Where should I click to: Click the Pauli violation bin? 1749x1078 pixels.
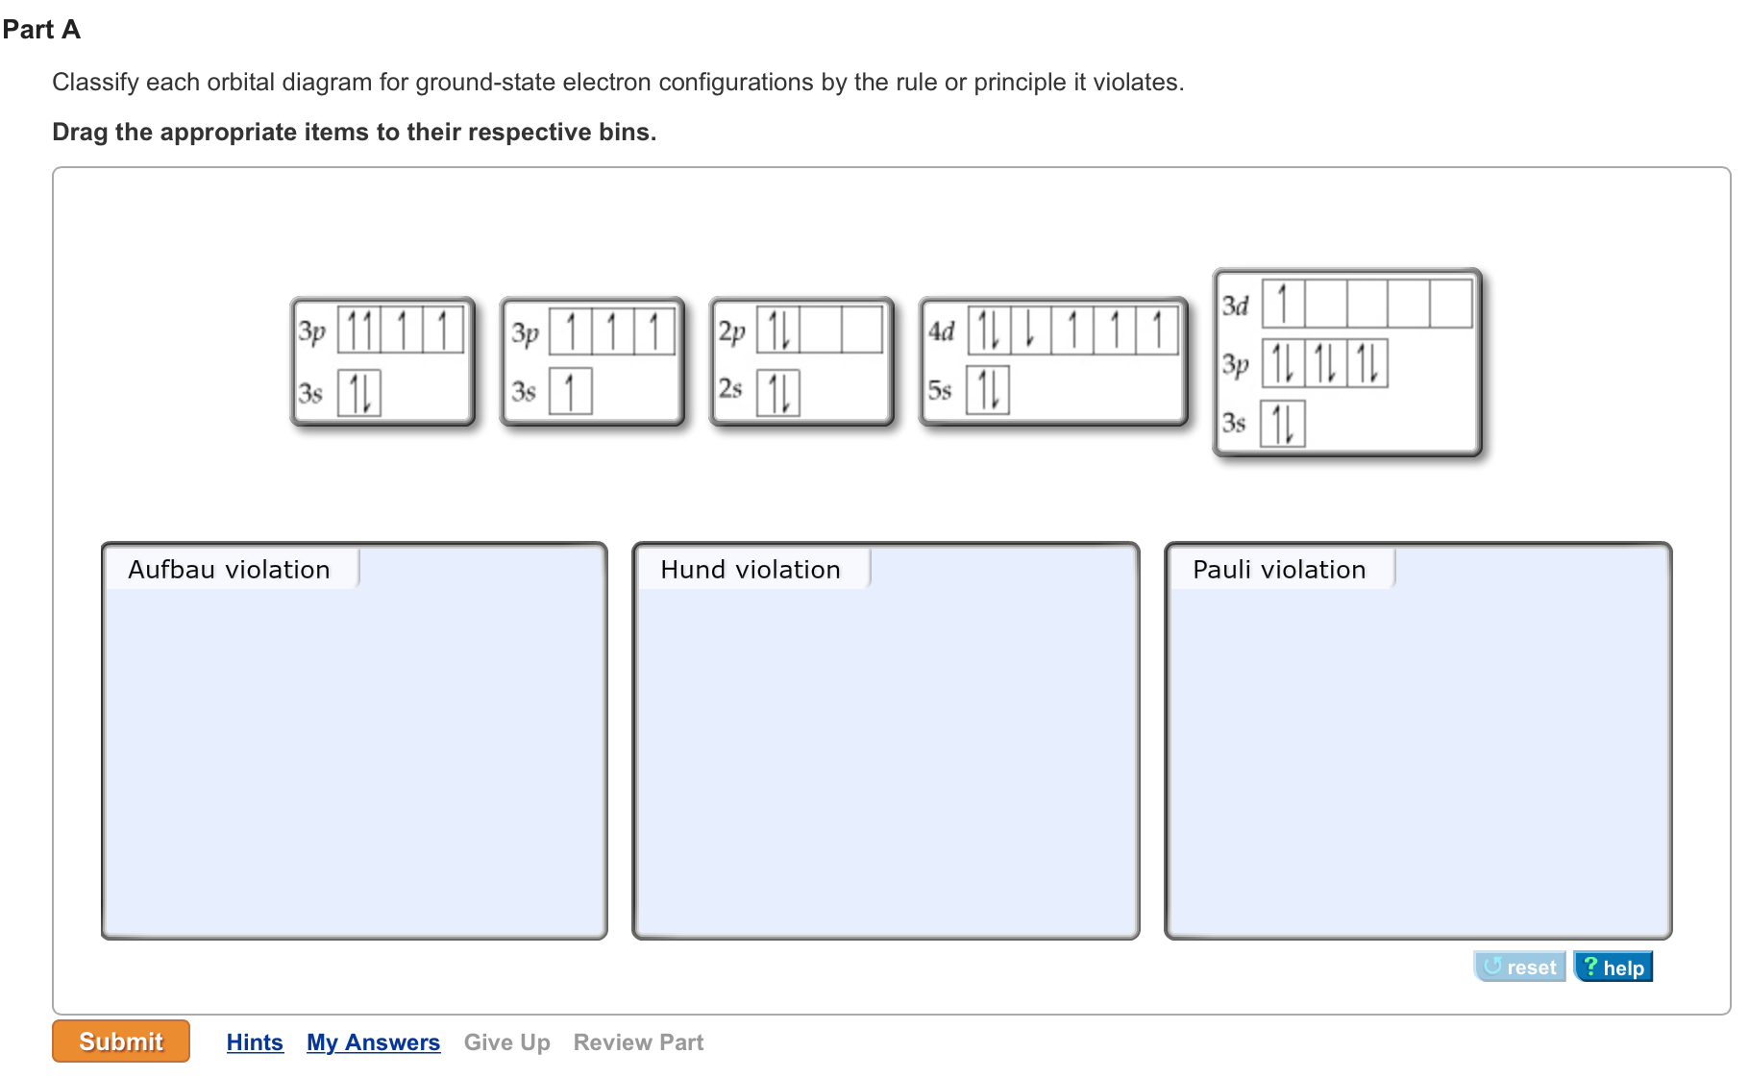(1417, 759)
